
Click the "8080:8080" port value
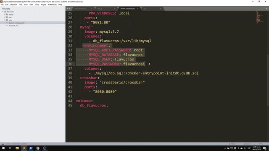[x=105, y=92]
